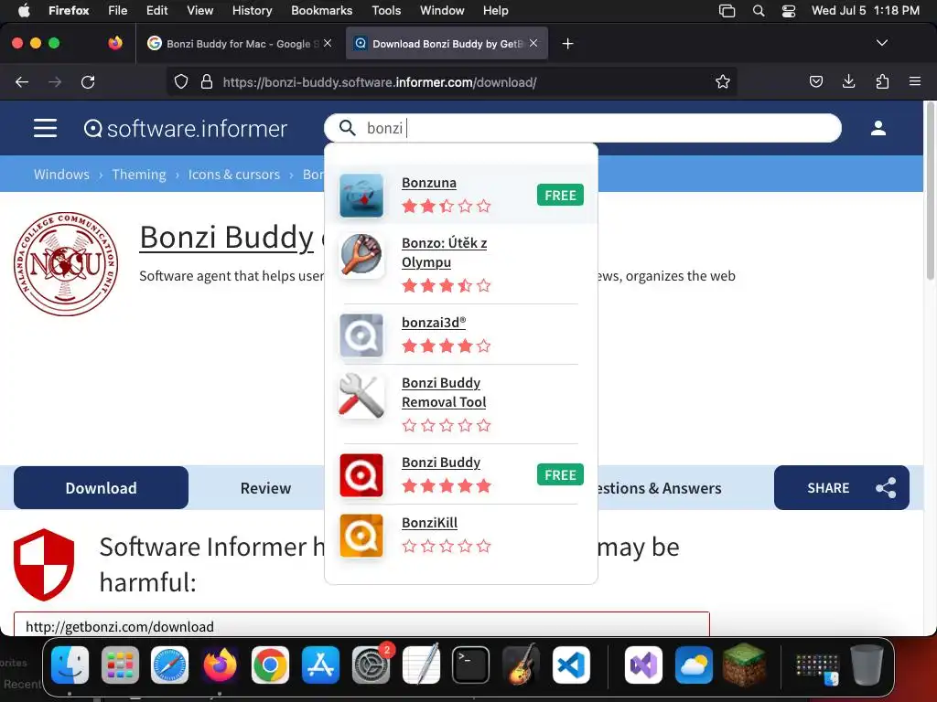Screen dimensions: 937x702
Task: Open Visual Studio Code from the Dock
Action: pyautogui.click(x=571, y=665)
